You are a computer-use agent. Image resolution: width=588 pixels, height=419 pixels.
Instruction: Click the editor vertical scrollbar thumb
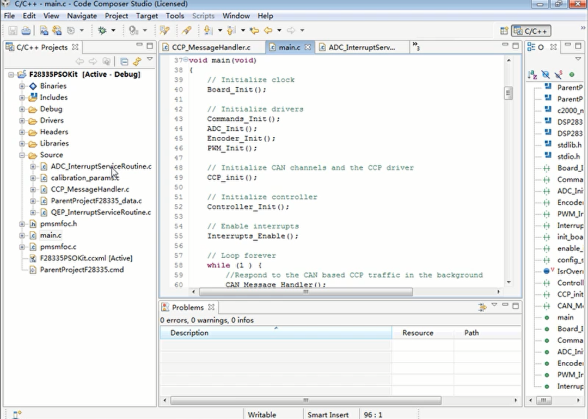tap(508, 94)
